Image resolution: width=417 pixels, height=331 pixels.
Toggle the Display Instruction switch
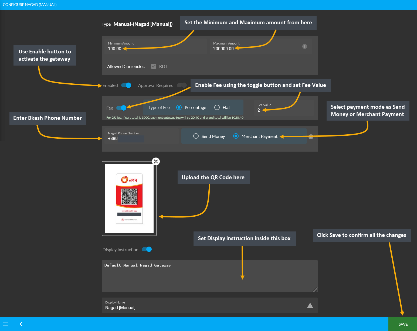[147, 249]
